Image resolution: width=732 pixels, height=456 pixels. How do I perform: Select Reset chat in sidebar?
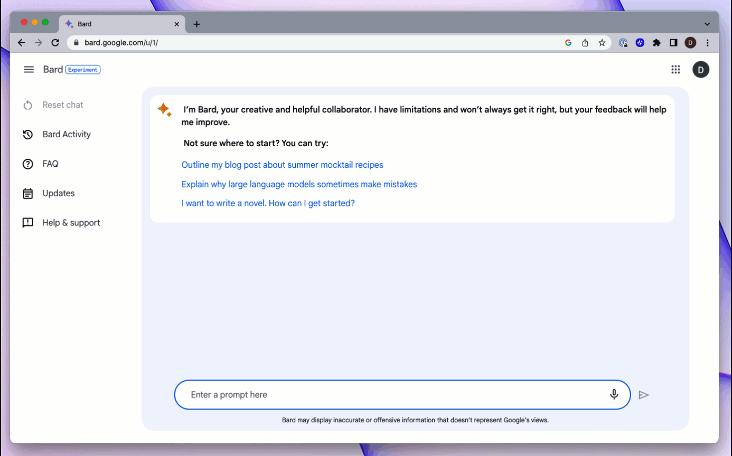coord(63,105)
